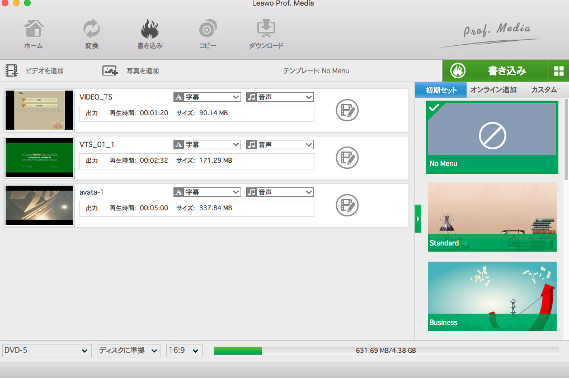Viewport: 569px width, 378px height.
Task: Select the No Menu template
Action: tap(492, 137)
